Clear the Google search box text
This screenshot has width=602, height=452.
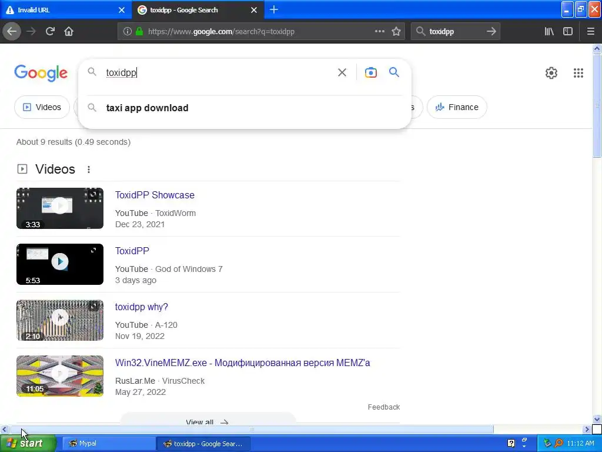342,72
